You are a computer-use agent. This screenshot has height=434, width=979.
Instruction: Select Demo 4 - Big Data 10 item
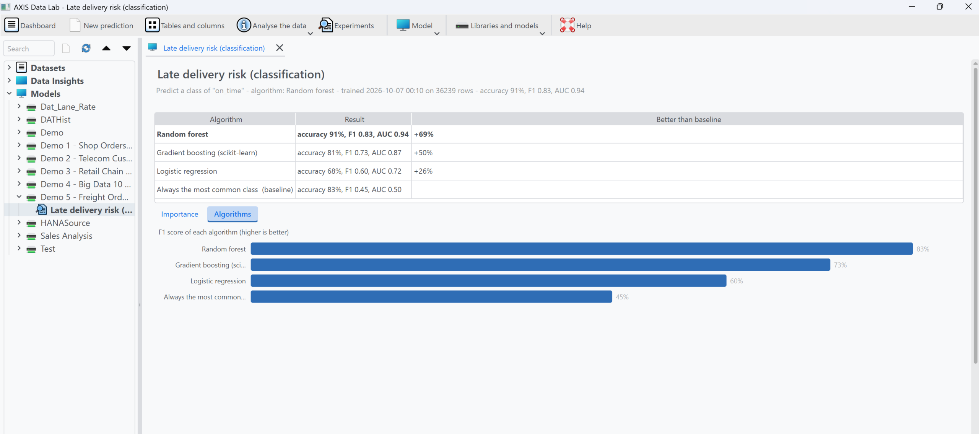click(86, 185)
